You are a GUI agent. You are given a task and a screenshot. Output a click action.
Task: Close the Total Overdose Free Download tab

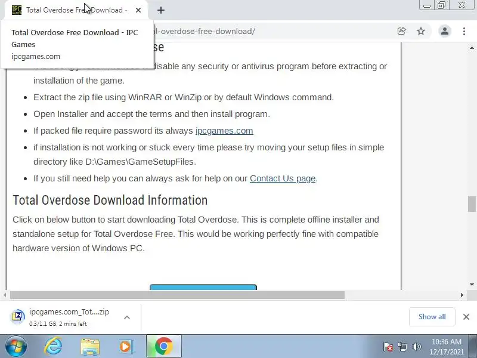pyautogui.click(x=138, y=10)
